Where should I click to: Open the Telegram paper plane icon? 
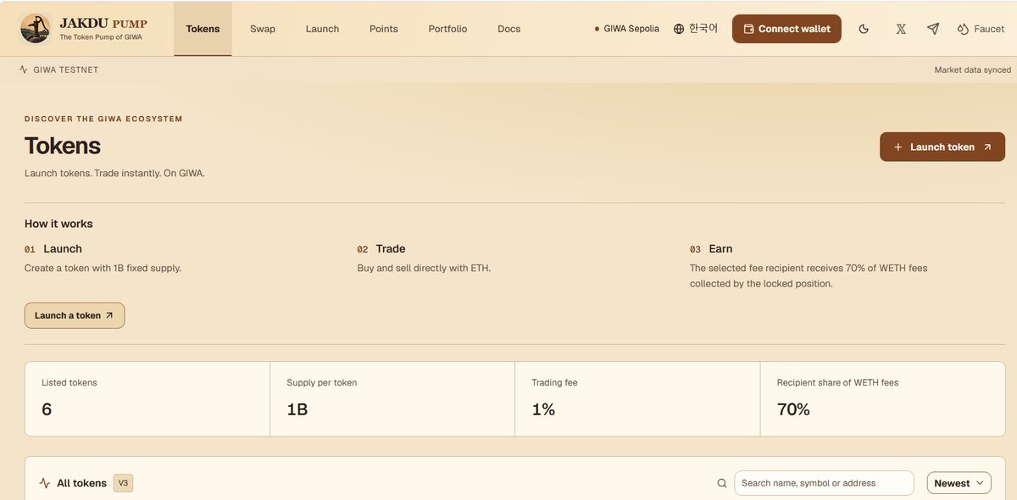933,29
